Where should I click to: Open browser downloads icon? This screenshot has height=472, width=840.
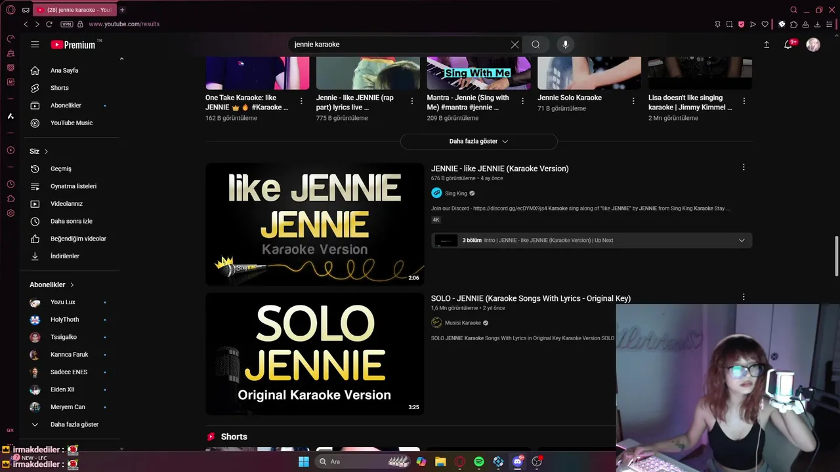pos(818,24)
